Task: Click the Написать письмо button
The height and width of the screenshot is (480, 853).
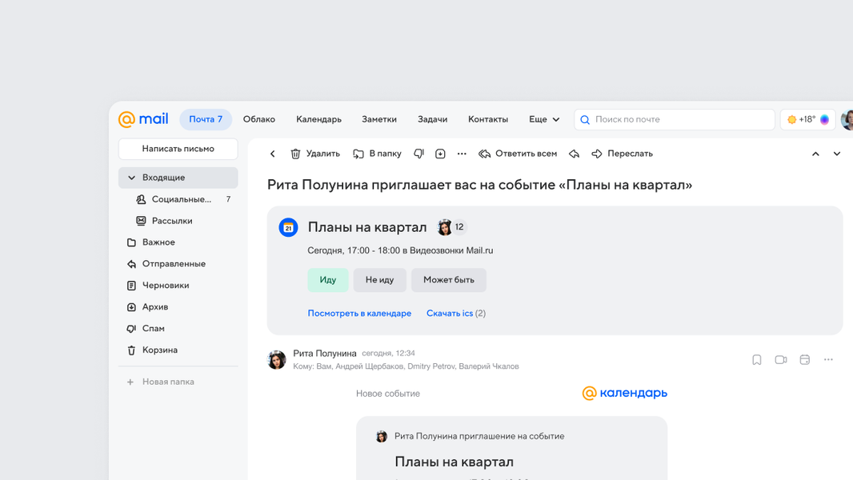Action: click(178, 149)
